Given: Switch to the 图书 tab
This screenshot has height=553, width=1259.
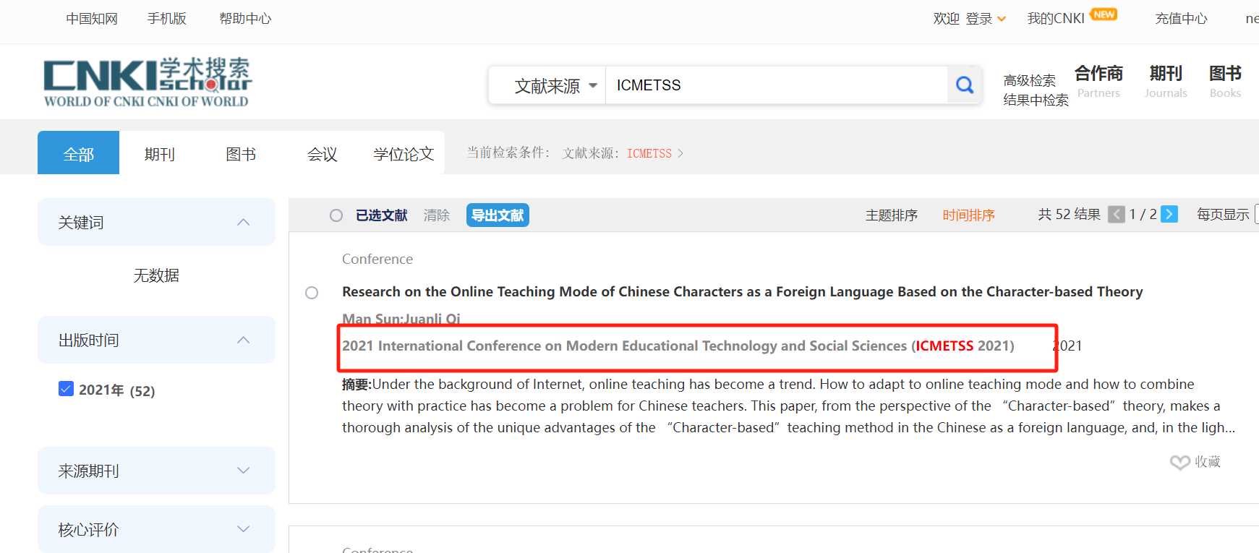Looking at the screenshot, I should pos(241,154).
